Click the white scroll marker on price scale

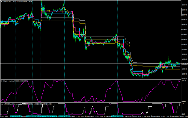(181, 12)
